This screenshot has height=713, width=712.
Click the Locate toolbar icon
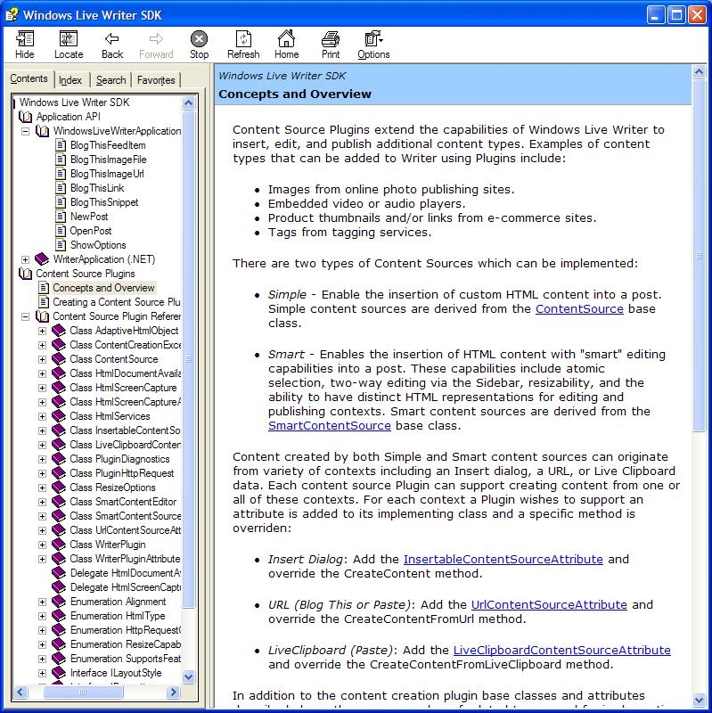[69, 38]
